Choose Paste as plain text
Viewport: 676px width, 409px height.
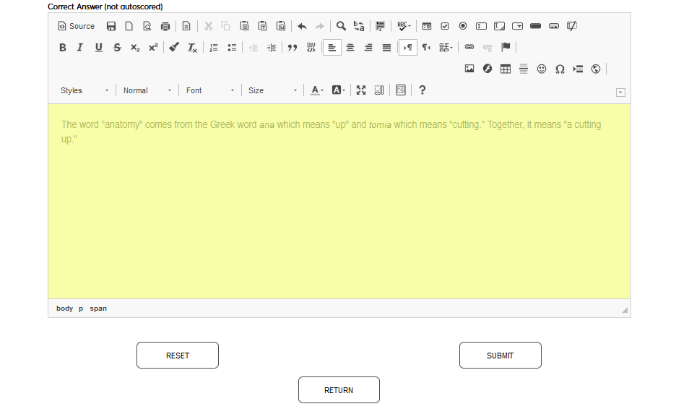[263, 26]
